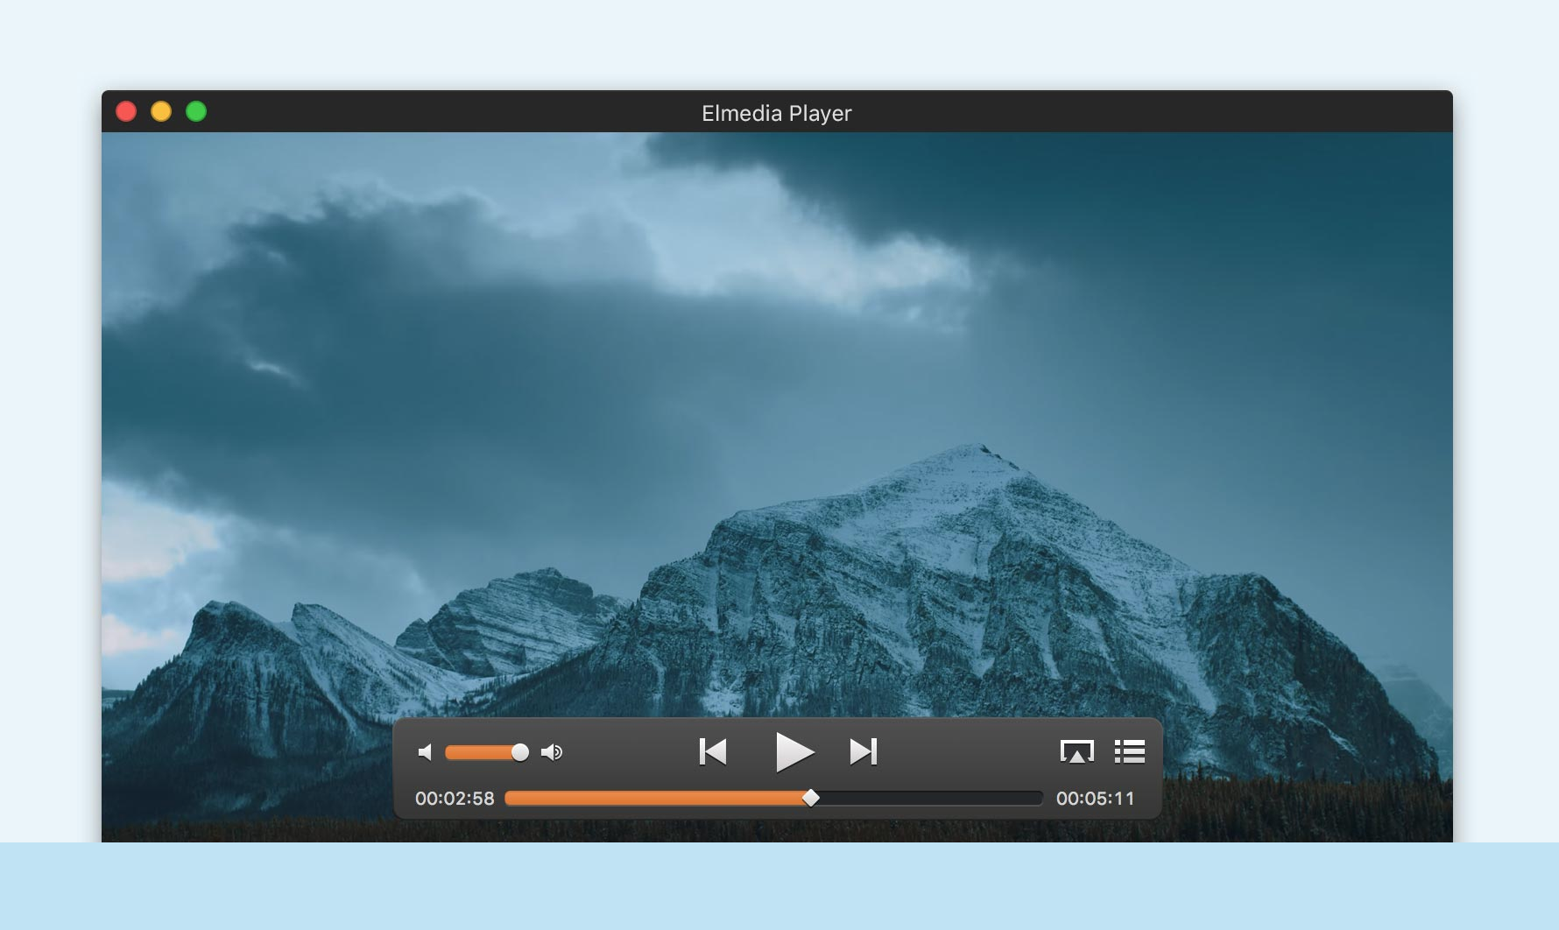Start playback with the Play button

click(x=794, y=751)
